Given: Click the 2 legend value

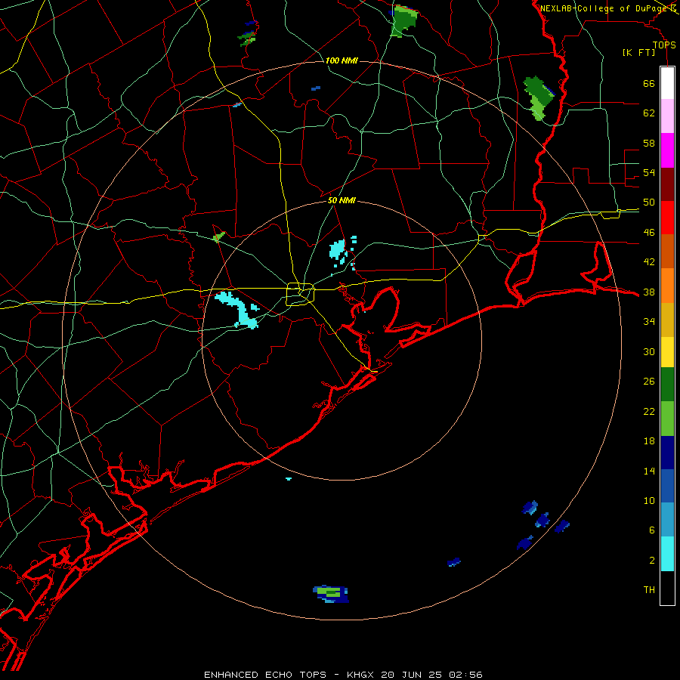Looking at the screenshot, I should click(x=651, y=561).
